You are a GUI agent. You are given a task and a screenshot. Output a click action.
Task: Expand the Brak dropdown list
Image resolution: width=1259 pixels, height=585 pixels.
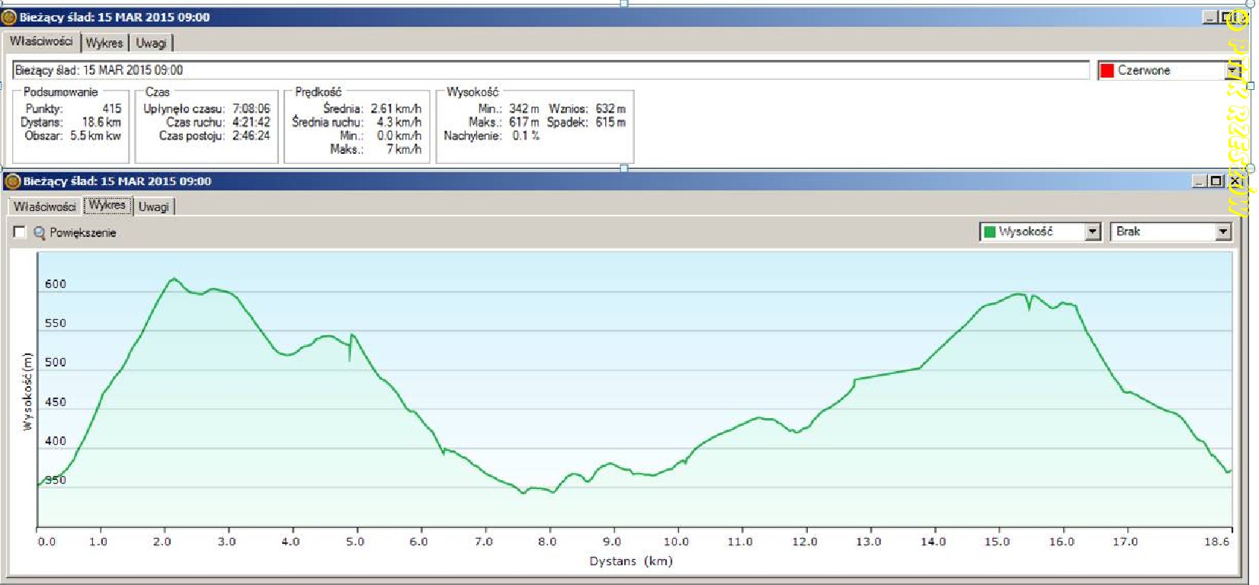point(1223,232)
